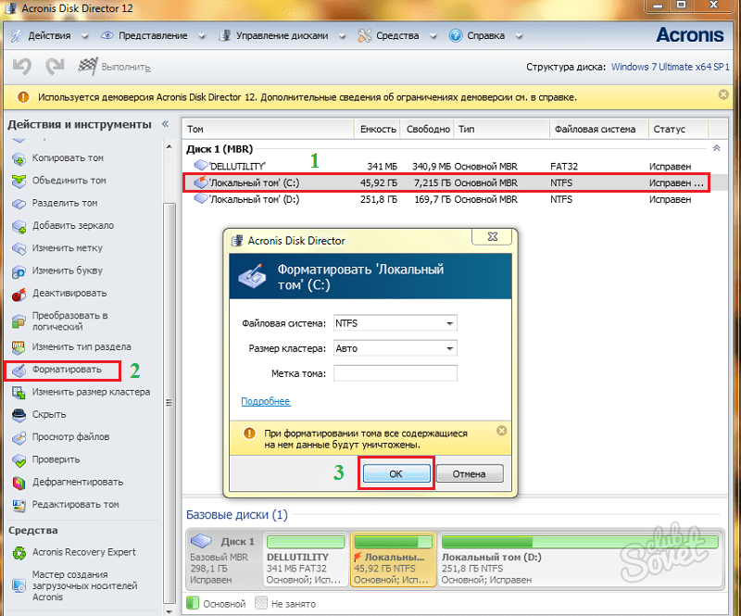Click the Edit volume icon (Редактировать том)
The image size is (741, 616).
coord(19,506)
